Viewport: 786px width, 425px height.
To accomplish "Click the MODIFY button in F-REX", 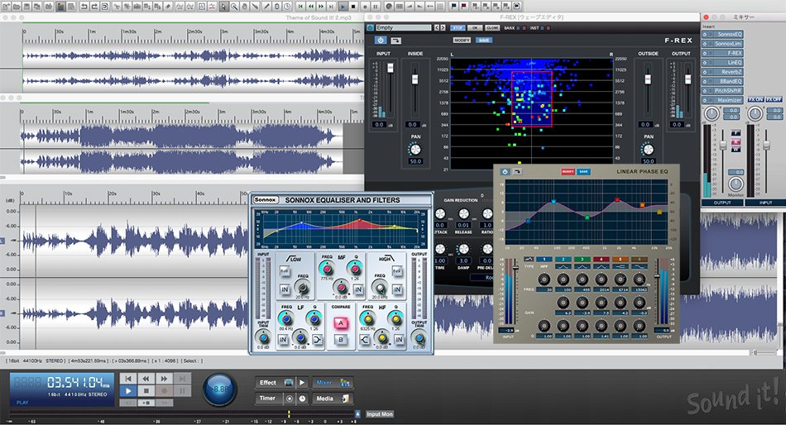I will pos(462,40).
